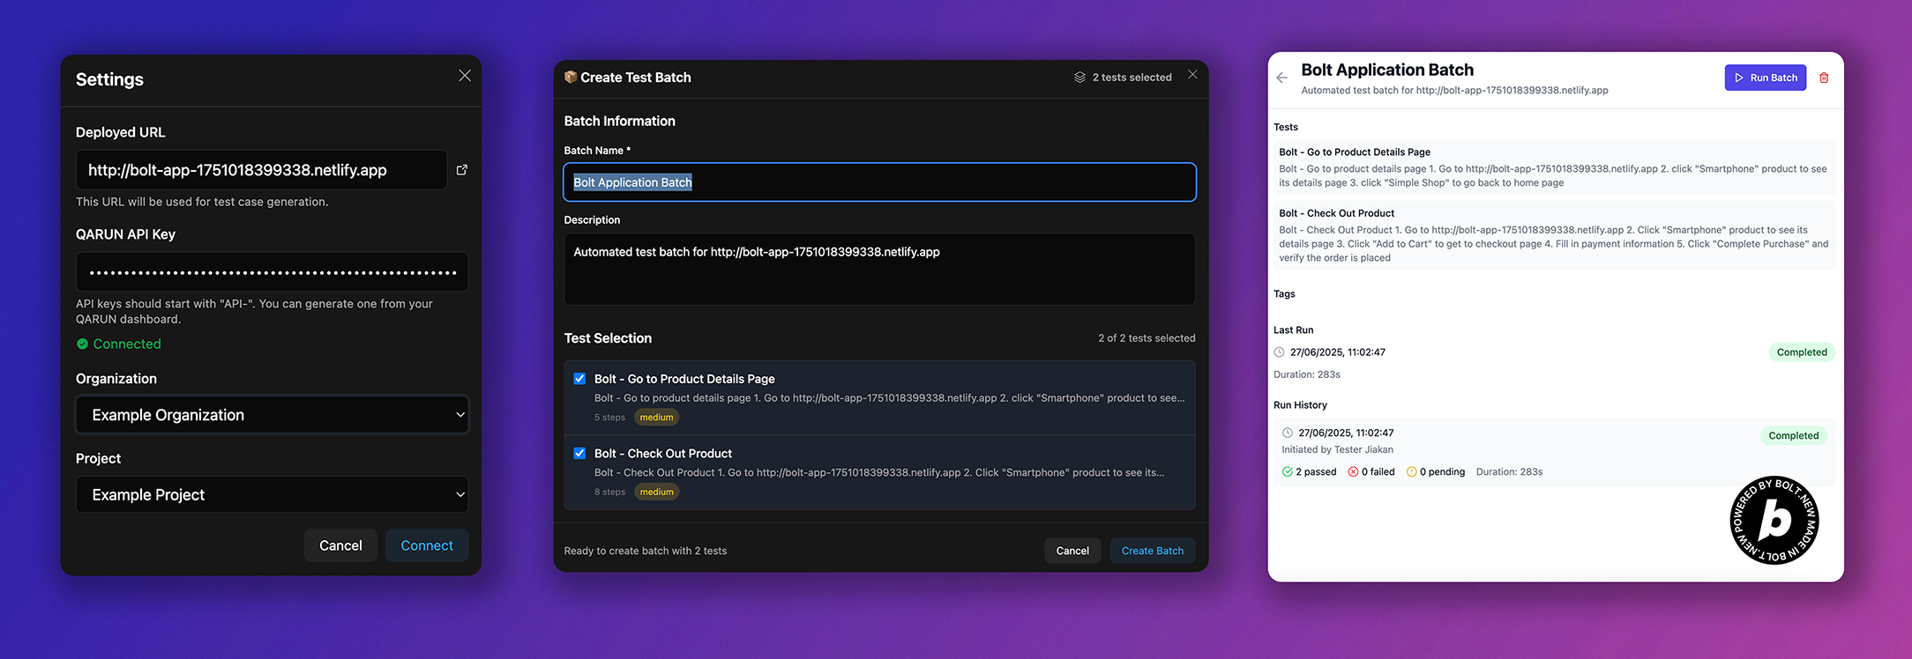Close the Create Test Batch dialog
The image size is (1912, 659).
coord(1192,75)
